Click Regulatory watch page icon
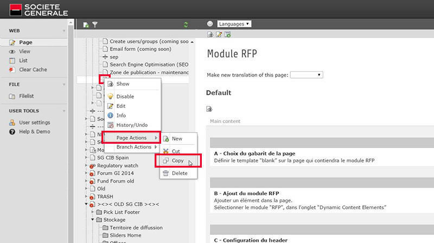 [x=92, y=166]
